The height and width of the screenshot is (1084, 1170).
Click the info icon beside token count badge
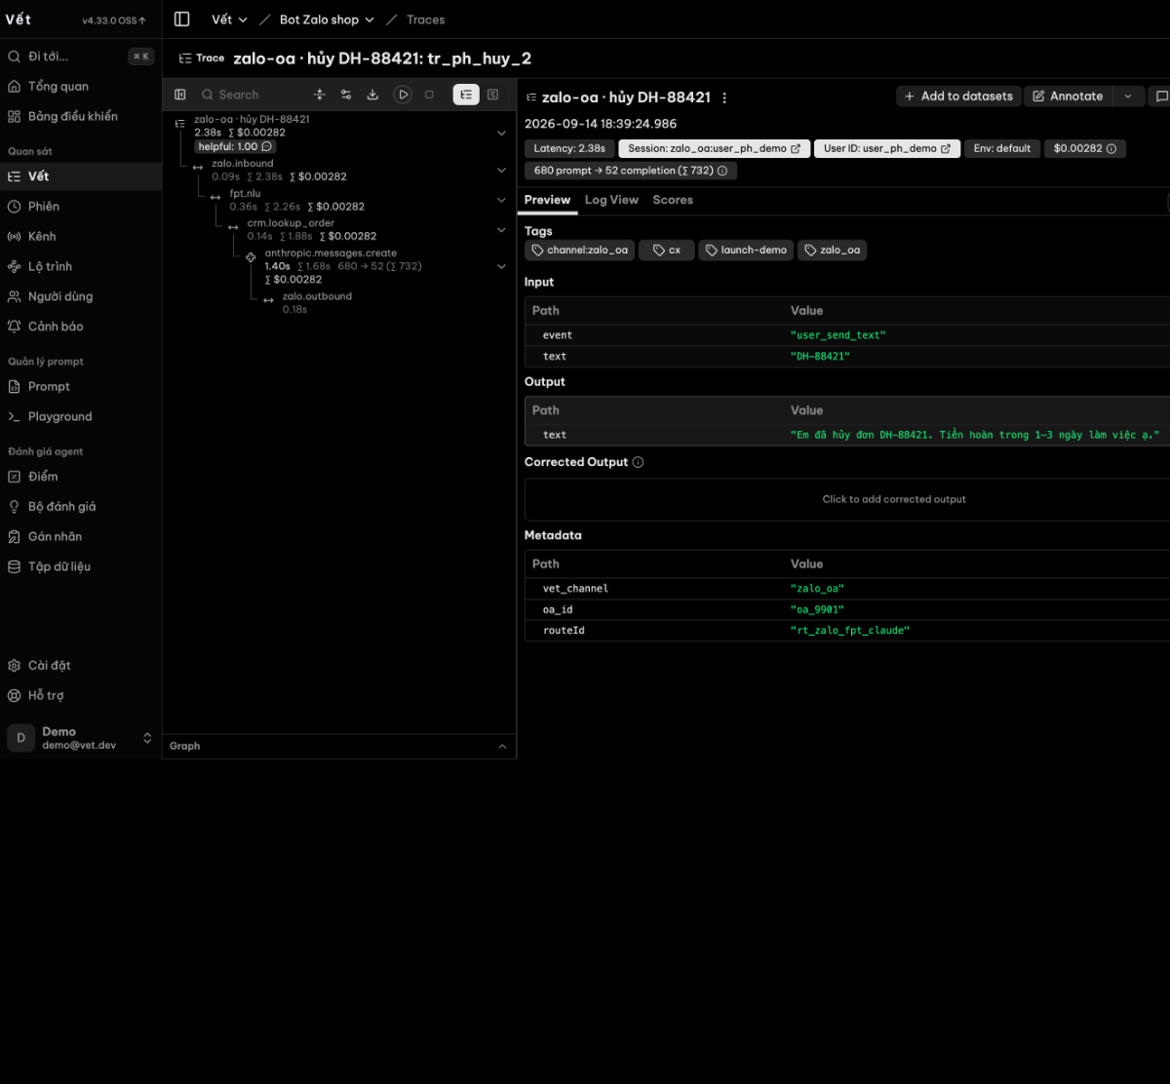722,171
